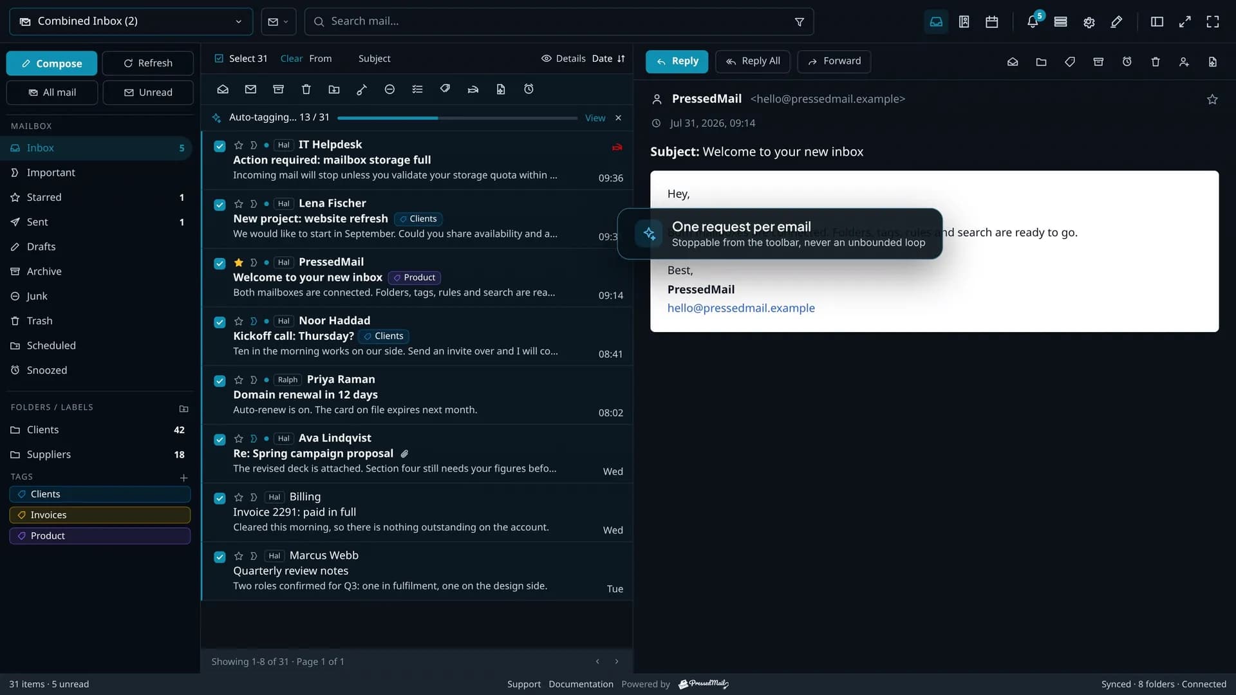
Task: Click the Compose button
Action: pos(51,63)
